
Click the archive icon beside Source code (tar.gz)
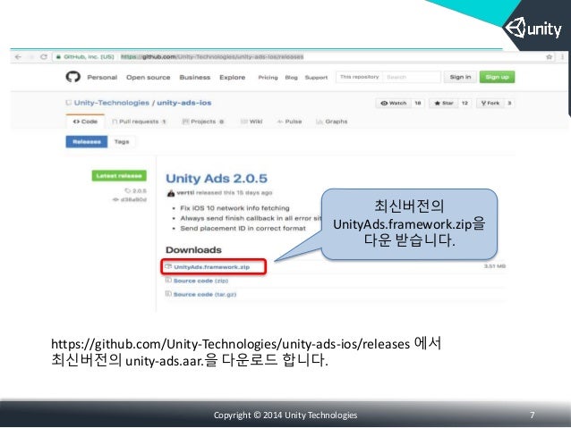[168, 294]
